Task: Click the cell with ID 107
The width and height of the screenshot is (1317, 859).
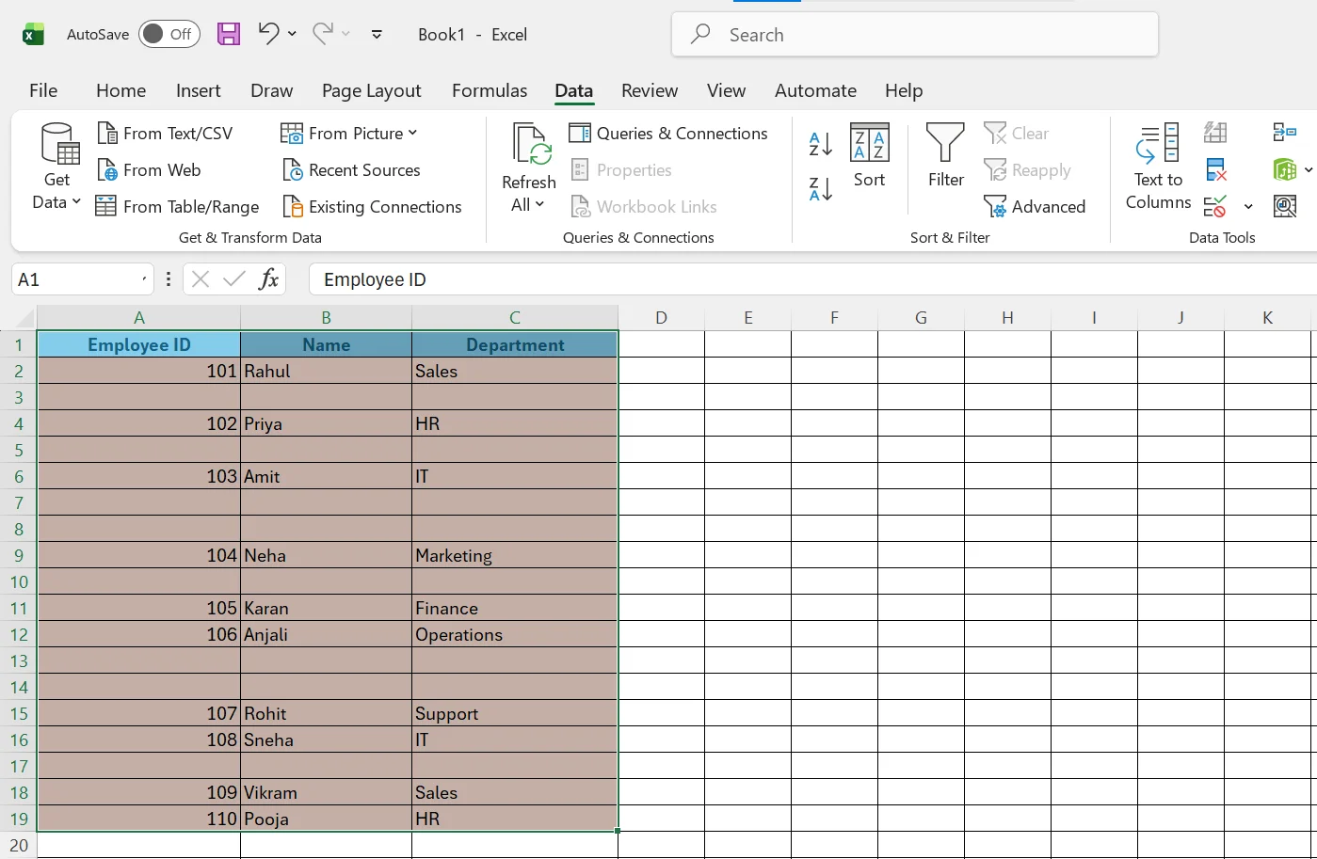Action: [139, 713]
